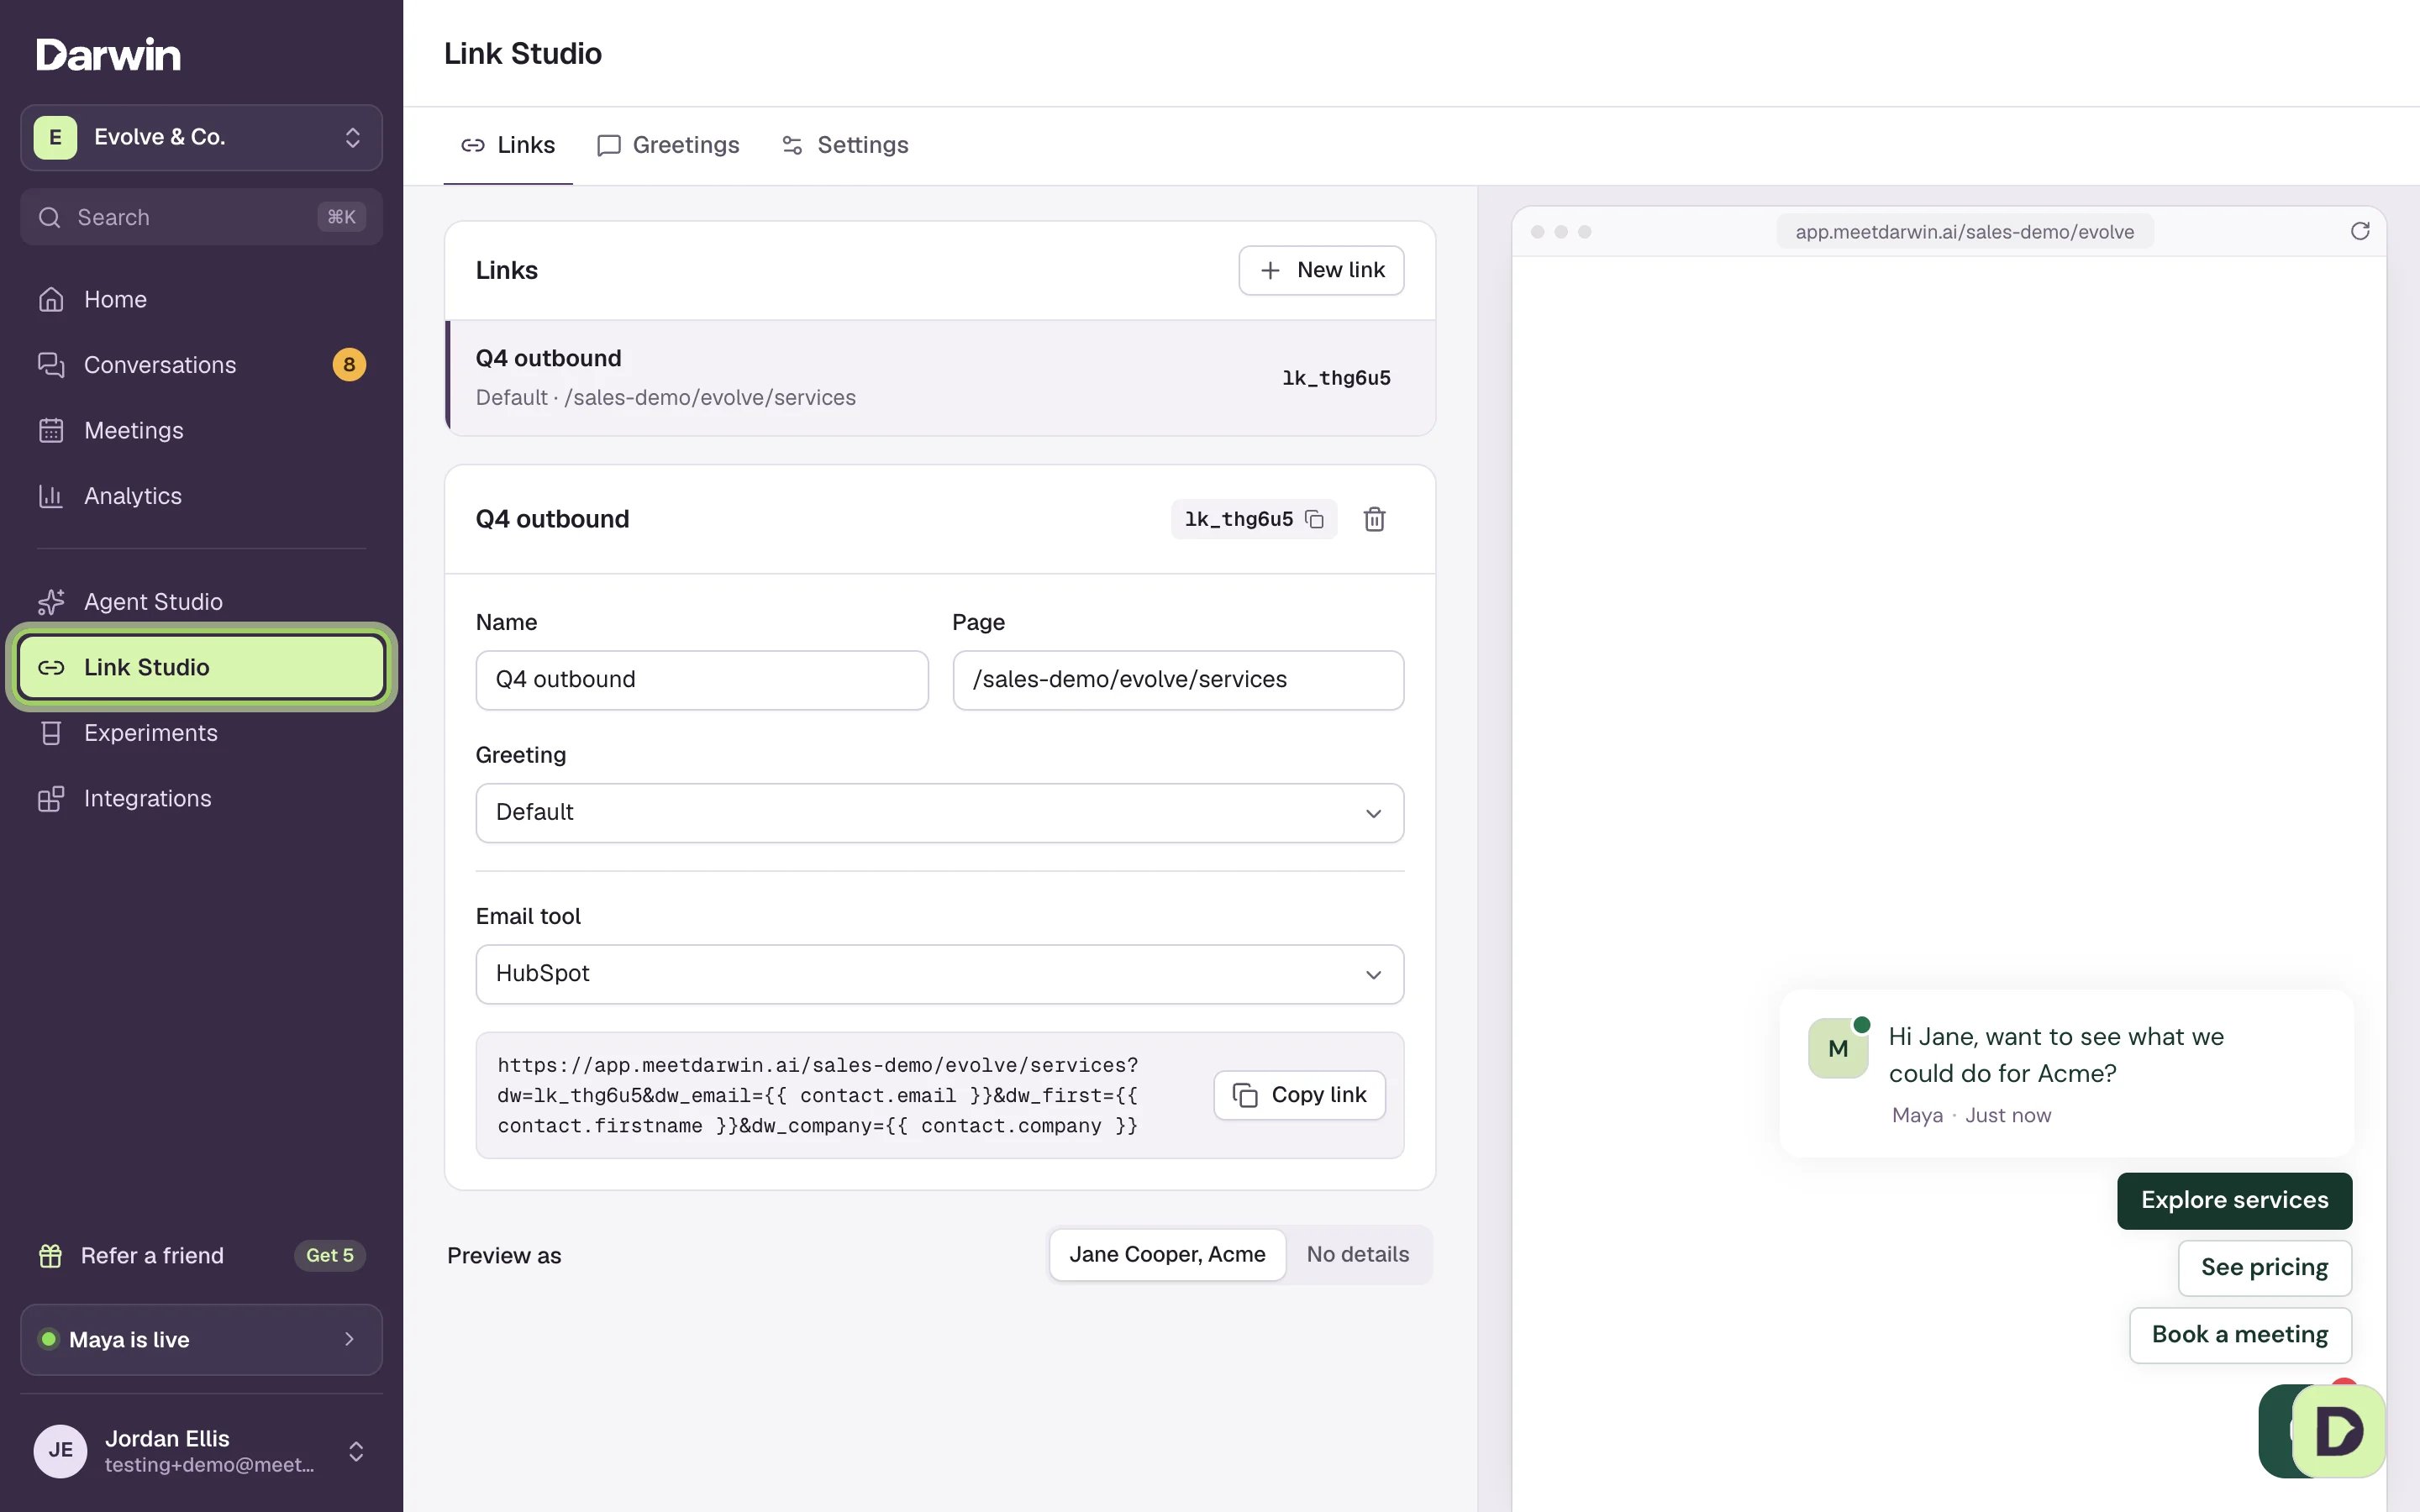Open the Jordan Ellis account menu
Image resolution: width=2420 pixels, height=1512 pixels.
(201, 1451)
